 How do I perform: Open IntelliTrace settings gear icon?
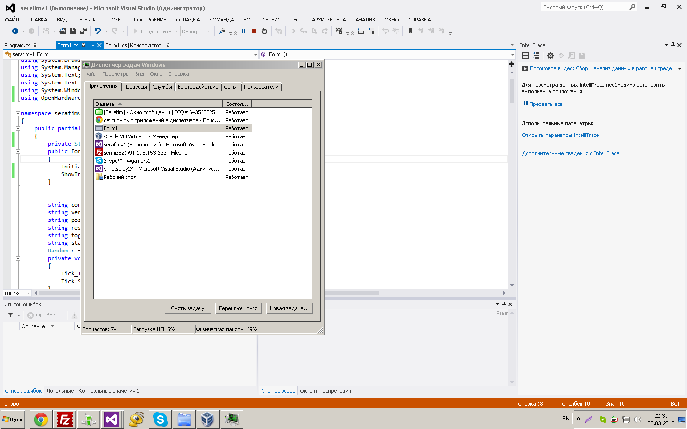pos(550,56)
